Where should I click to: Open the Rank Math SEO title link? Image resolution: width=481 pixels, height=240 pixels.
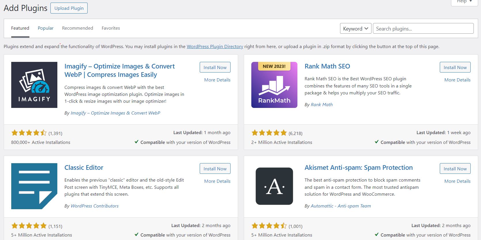327,66
